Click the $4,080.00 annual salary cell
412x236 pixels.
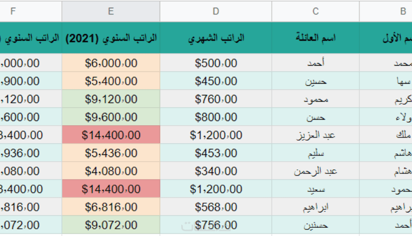(111, 171)
